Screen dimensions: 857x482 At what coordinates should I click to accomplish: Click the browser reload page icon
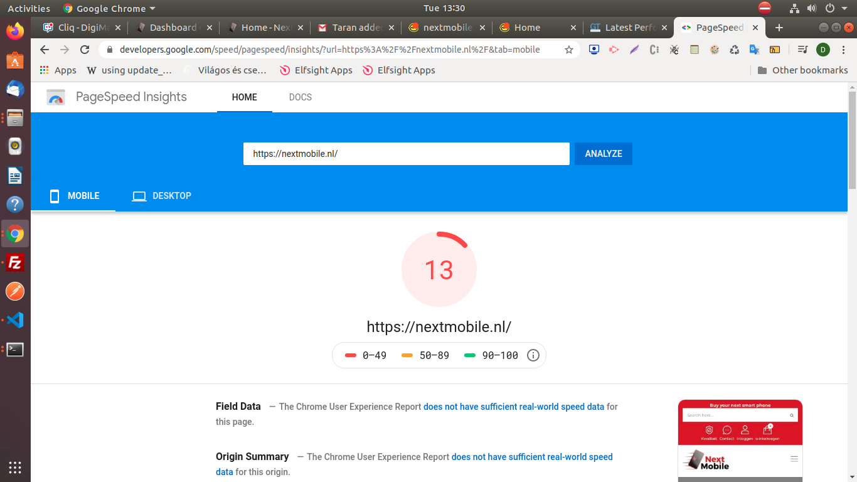pos(85,50)
